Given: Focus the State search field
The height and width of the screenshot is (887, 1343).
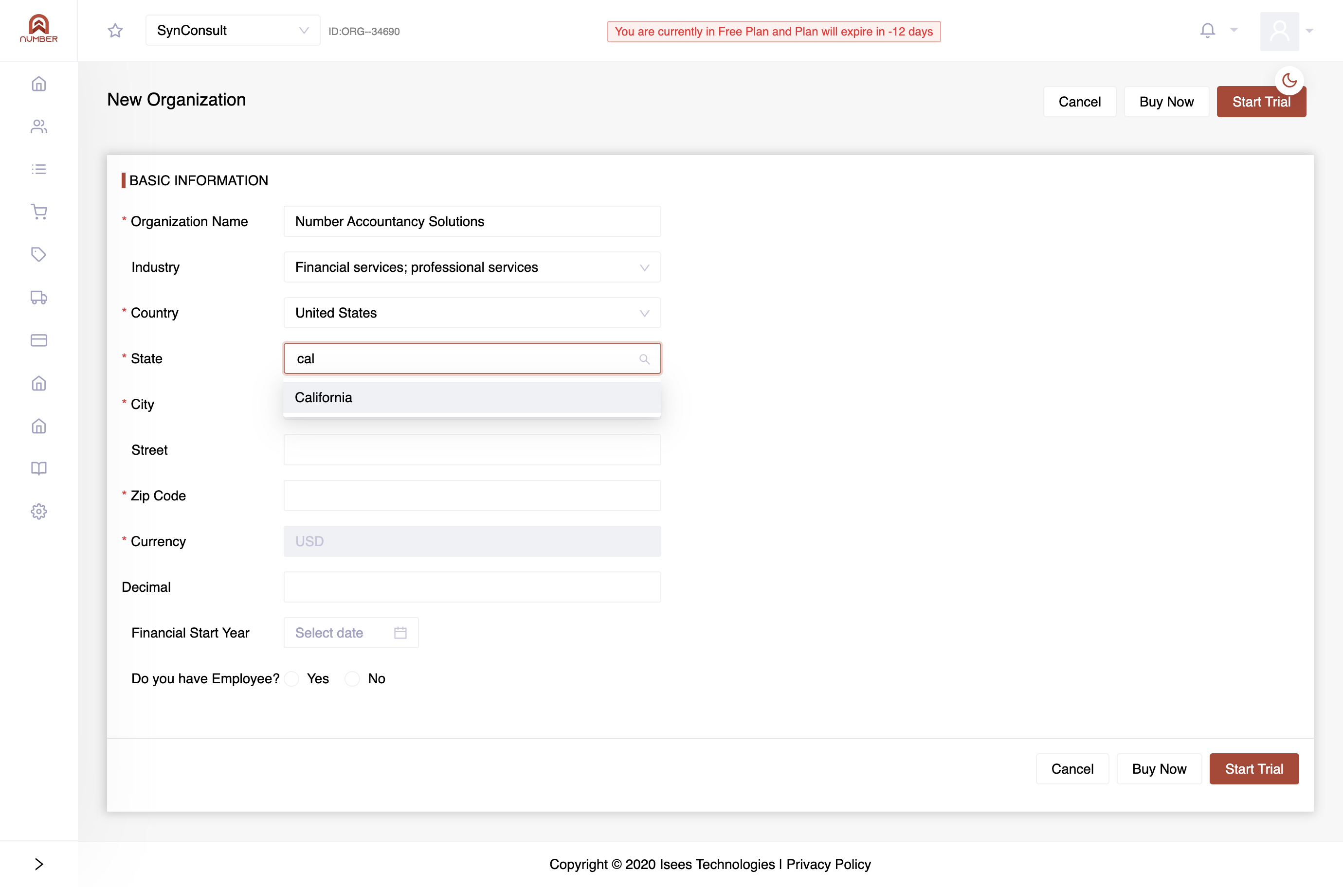Looking at the screenshot, I should [472, 359].
